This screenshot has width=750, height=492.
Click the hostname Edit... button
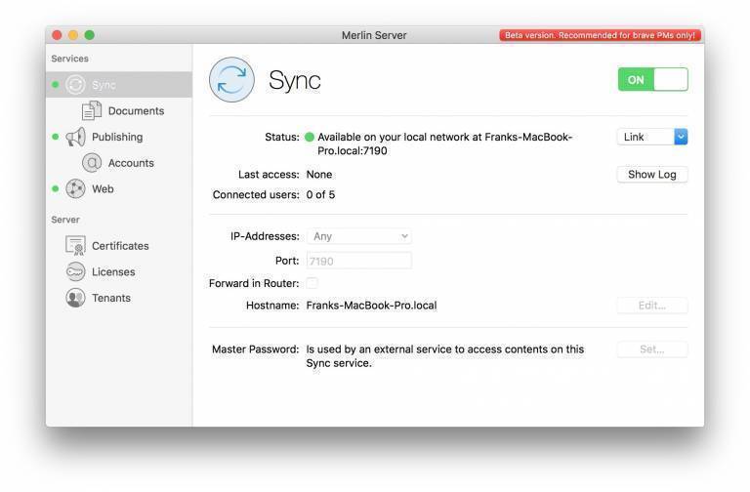652,305
